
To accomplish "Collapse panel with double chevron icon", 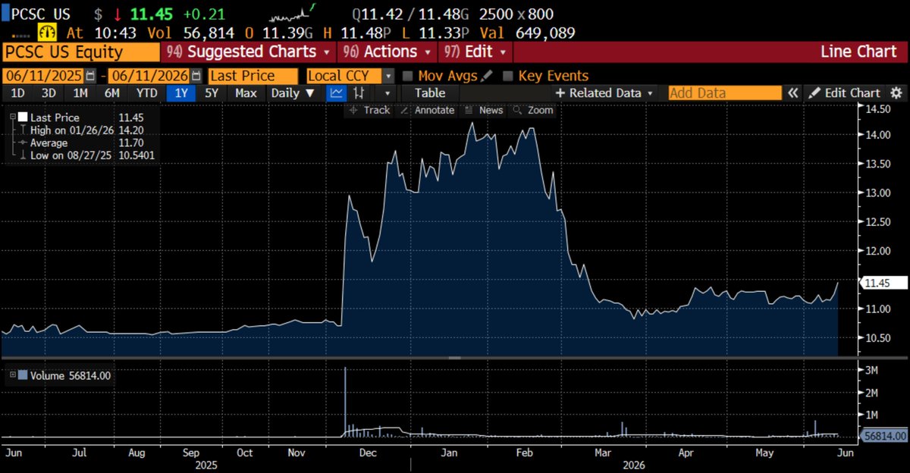I will (x=792, y=93).
